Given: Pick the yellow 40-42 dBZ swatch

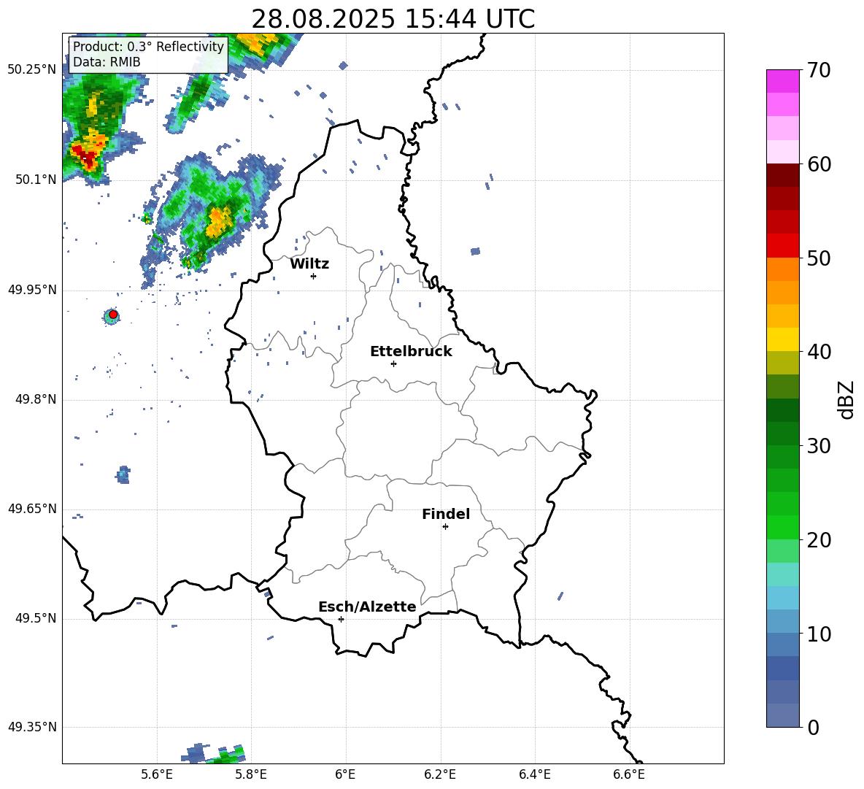Looking at the screenshot, I should click(x=782, y=339).
